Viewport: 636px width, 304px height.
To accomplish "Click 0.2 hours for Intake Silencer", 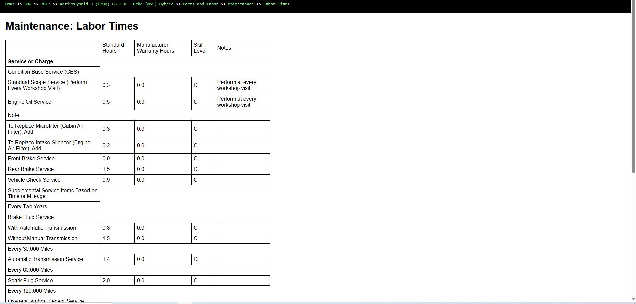I will click(x=117, y=146).
